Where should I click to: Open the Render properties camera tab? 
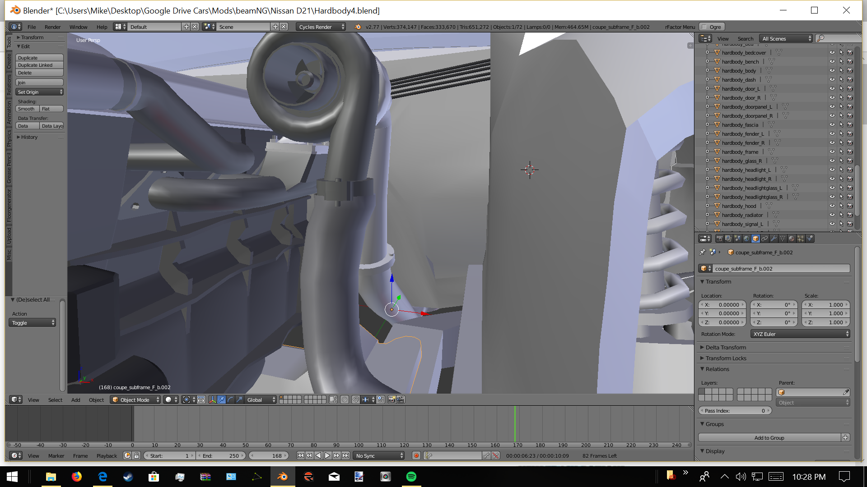point(720,239)
